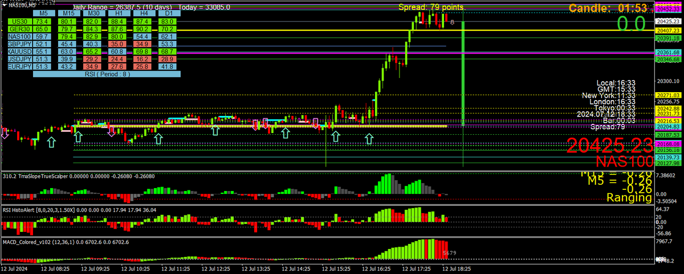Click the cyan 20361.68 price label

click(667, 52)
